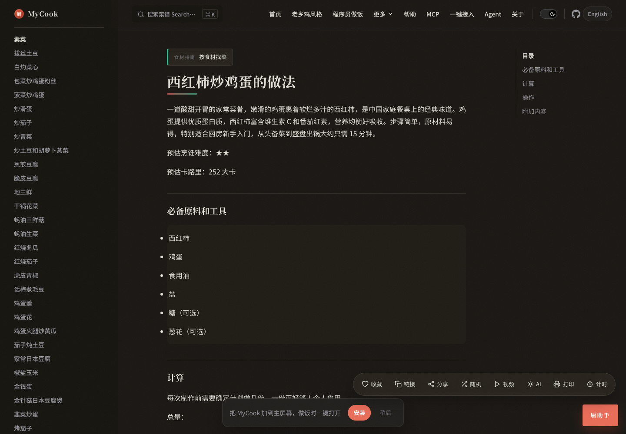Open 白灼菜心 recipe in sidebar

(x=26, y=67)
